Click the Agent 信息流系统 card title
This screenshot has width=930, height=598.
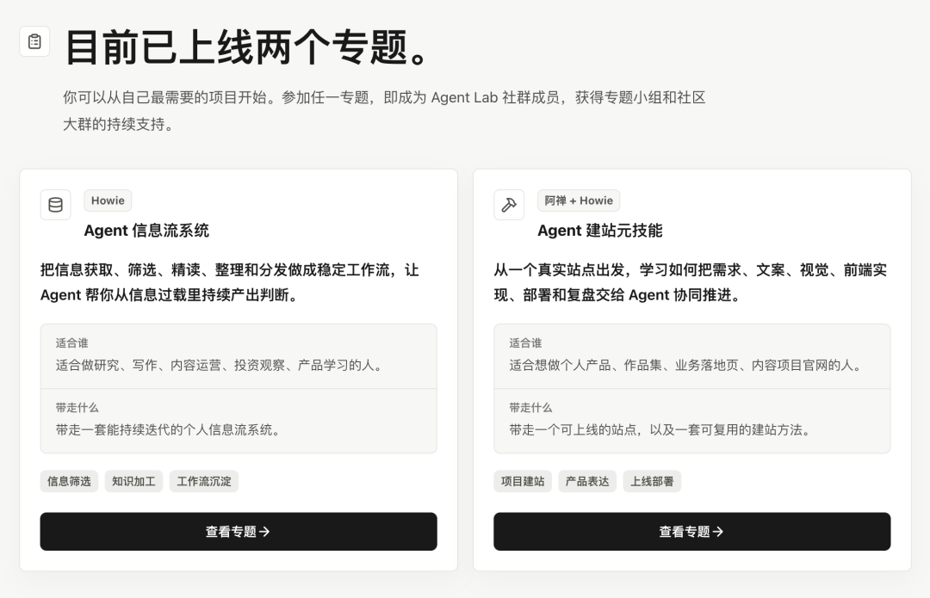pos(146,231)
